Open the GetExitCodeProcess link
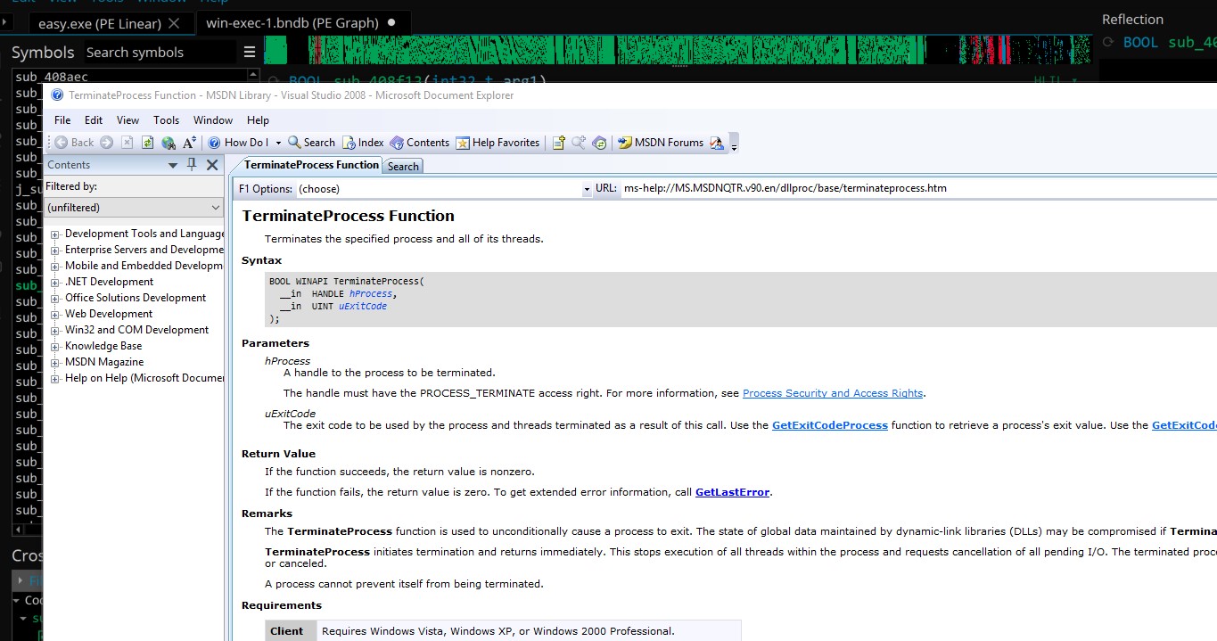Image resolution: width=1217 pixels, height=641 pixels. [x=830, y=425]
